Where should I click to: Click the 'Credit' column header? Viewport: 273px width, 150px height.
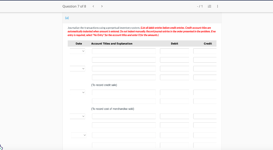[208, 43]
